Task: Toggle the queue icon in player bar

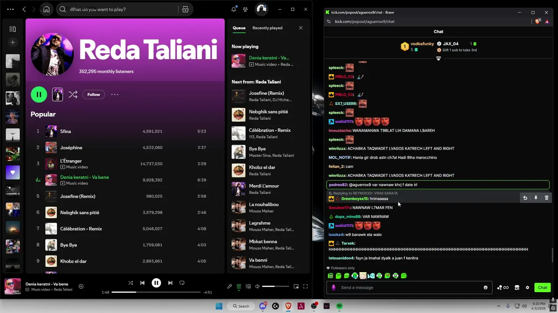Action: 239,286
